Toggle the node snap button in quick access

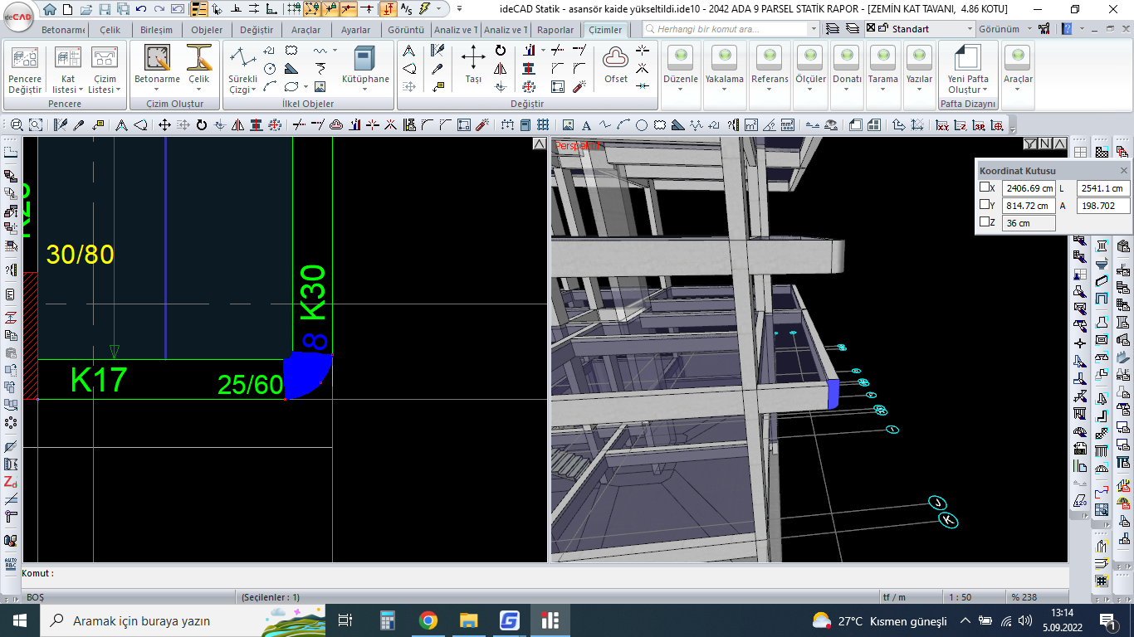[312, 9]
